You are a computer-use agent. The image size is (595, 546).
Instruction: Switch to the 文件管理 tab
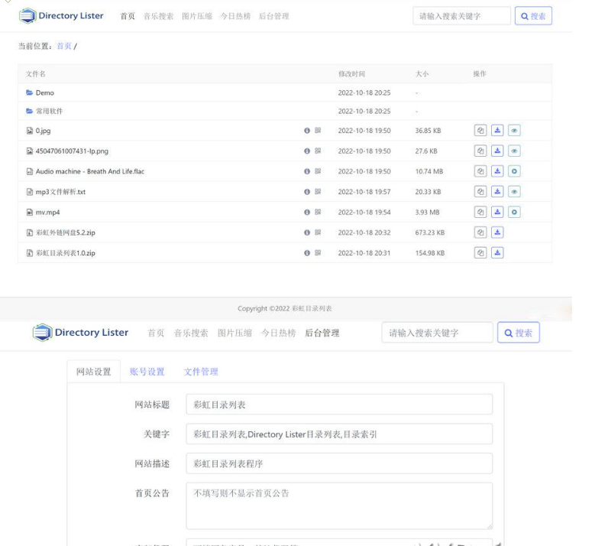pyautogui.click(x=201, y=372)
